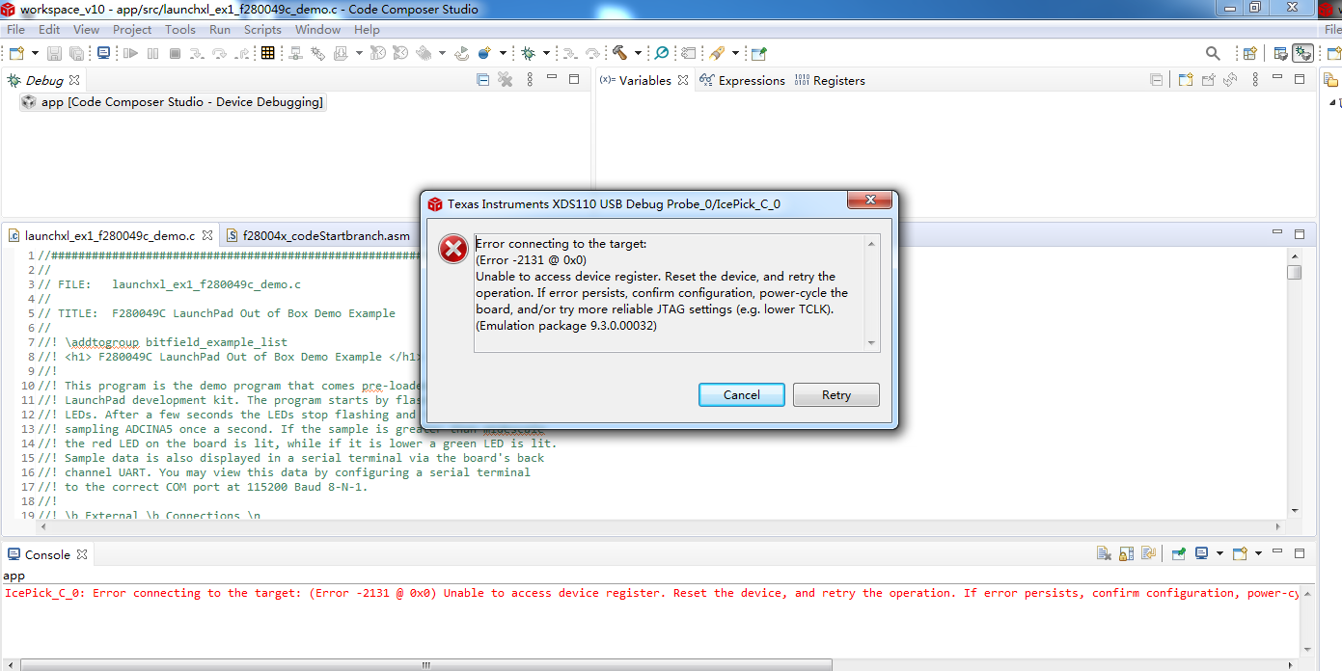
Task: Minimize the Debug view panel
Action: pyautogui.click(x=552, y=78)
